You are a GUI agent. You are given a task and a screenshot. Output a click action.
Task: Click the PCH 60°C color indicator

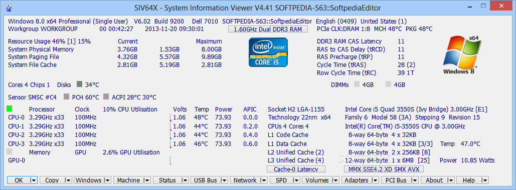(67, 97)
